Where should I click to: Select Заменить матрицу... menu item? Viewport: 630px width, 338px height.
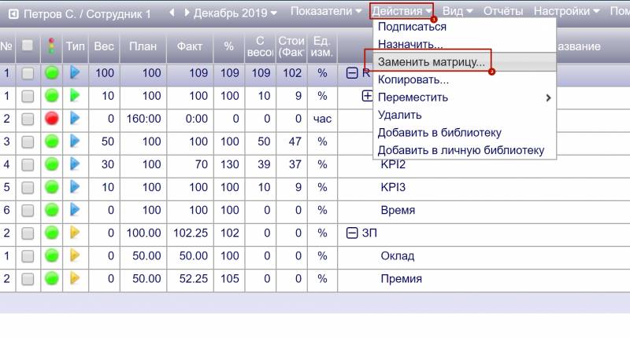(x=465, y=62)
